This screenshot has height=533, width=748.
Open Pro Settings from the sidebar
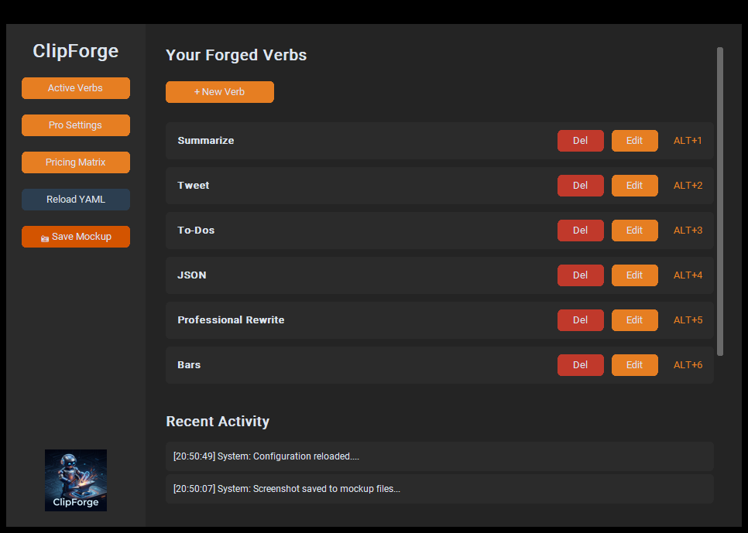pyautogui.click(x=75, y=125)
